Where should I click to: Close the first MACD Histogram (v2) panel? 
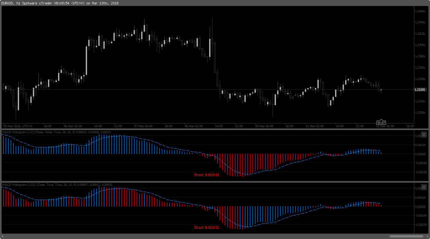(424, 134)
